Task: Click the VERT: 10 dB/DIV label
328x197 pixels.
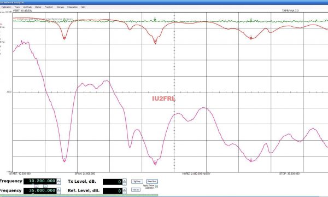Action: tap(22, 11)
